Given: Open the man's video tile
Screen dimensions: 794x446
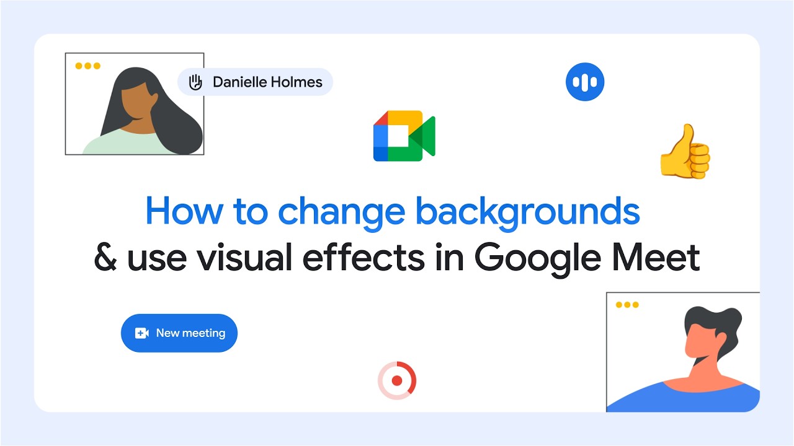Looking at the screenshot, I should click(x=683, y=352).
